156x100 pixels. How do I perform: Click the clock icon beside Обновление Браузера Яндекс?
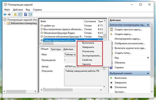point(42,33)
